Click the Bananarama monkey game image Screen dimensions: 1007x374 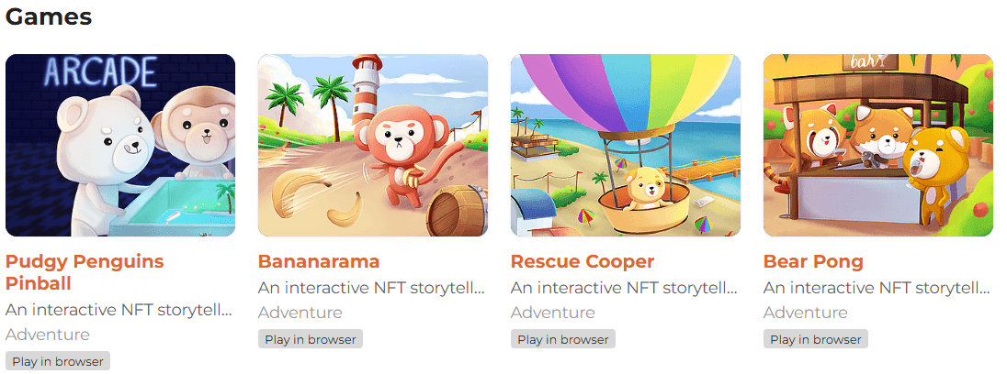click(x=373, y=145)
